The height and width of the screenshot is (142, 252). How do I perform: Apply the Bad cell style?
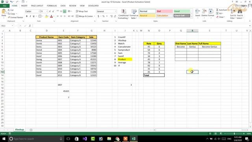[x=165, y=11]
